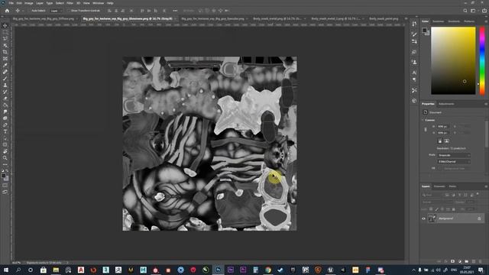Screen dimensions: 489x275
Task: Switch to the Adjustments tab
Action: (x=446, y=104)
